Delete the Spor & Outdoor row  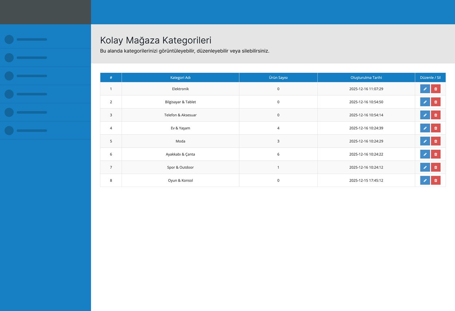(436, 168)
